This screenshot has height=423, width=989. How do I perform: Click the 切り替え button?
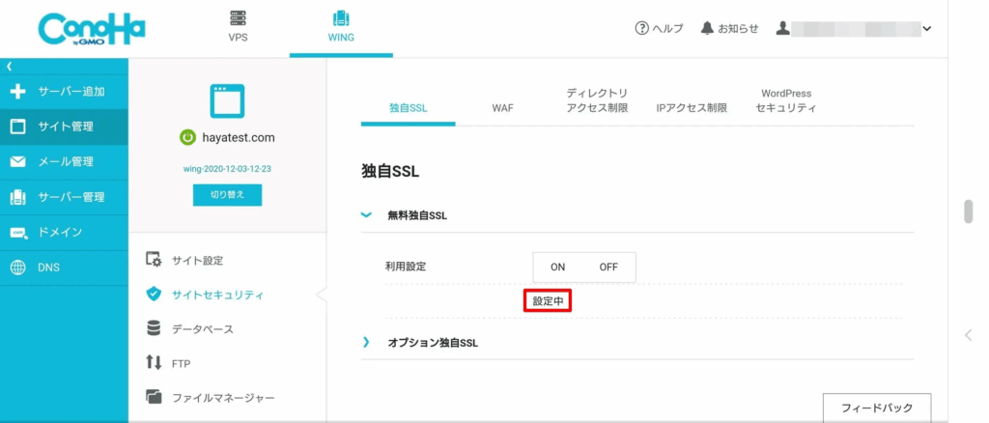(227, 194)
